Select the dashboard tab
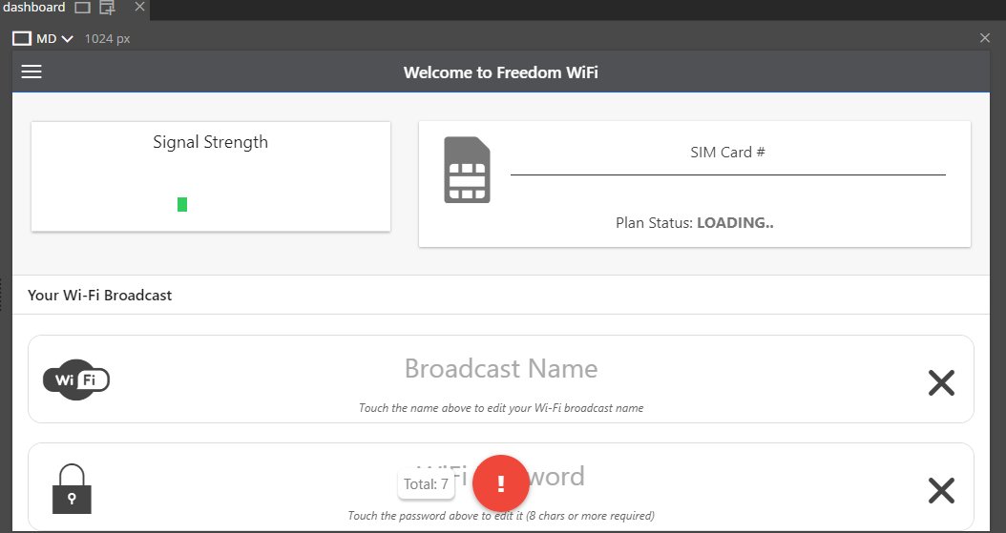Image resolution: width=1006 pixels, height=533 pixels. pos(34,8)
